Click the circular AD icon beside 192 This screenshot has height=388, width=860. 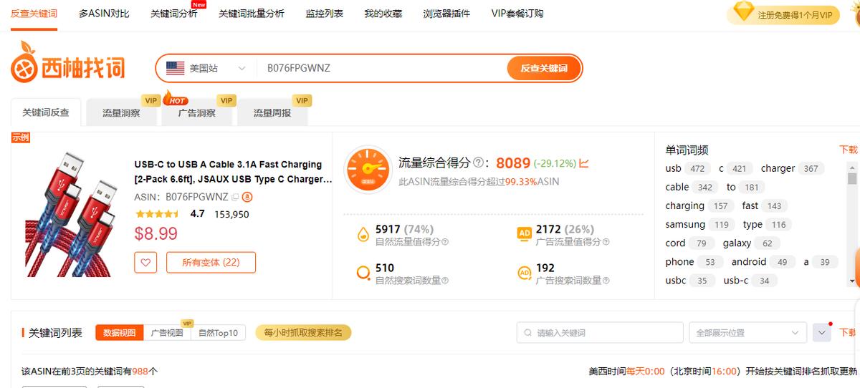[x=525, y=272]
